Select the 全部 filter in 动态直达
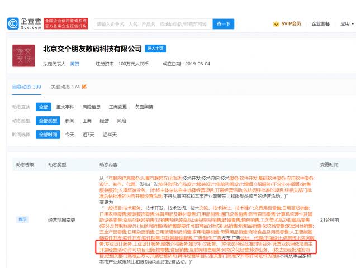The width and height of the screenshot is (356, 268). point(44,107)
